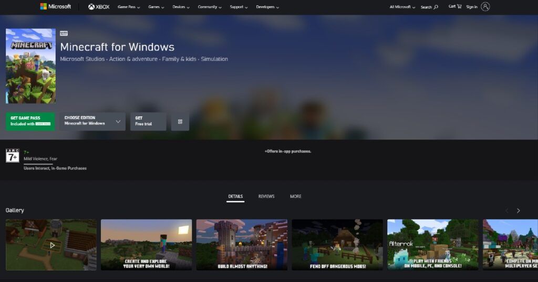This screenshot has width=538, height=282.
Task: Click the Minecraft for Windows title
Action: [x=117, y=47]
